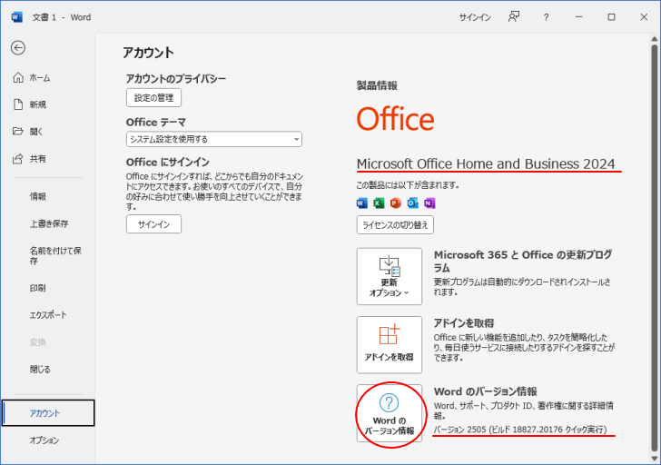
Task: Choose 名前を付けて保存 in the sidebar
Action: tap(55, 256)
